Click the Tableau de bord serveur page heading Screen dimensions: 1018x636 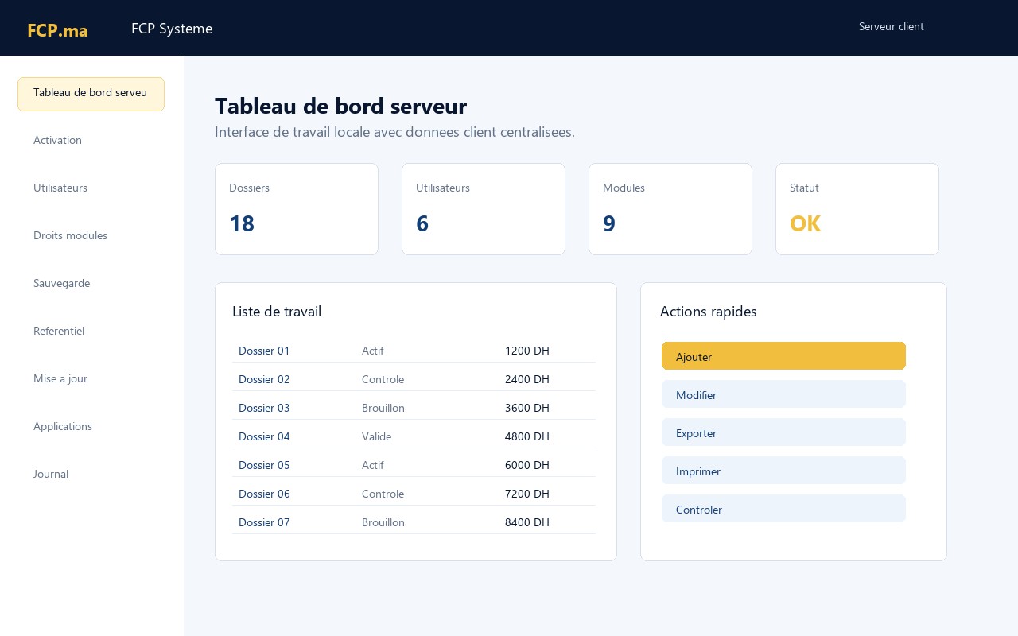(x=340, y=106)
